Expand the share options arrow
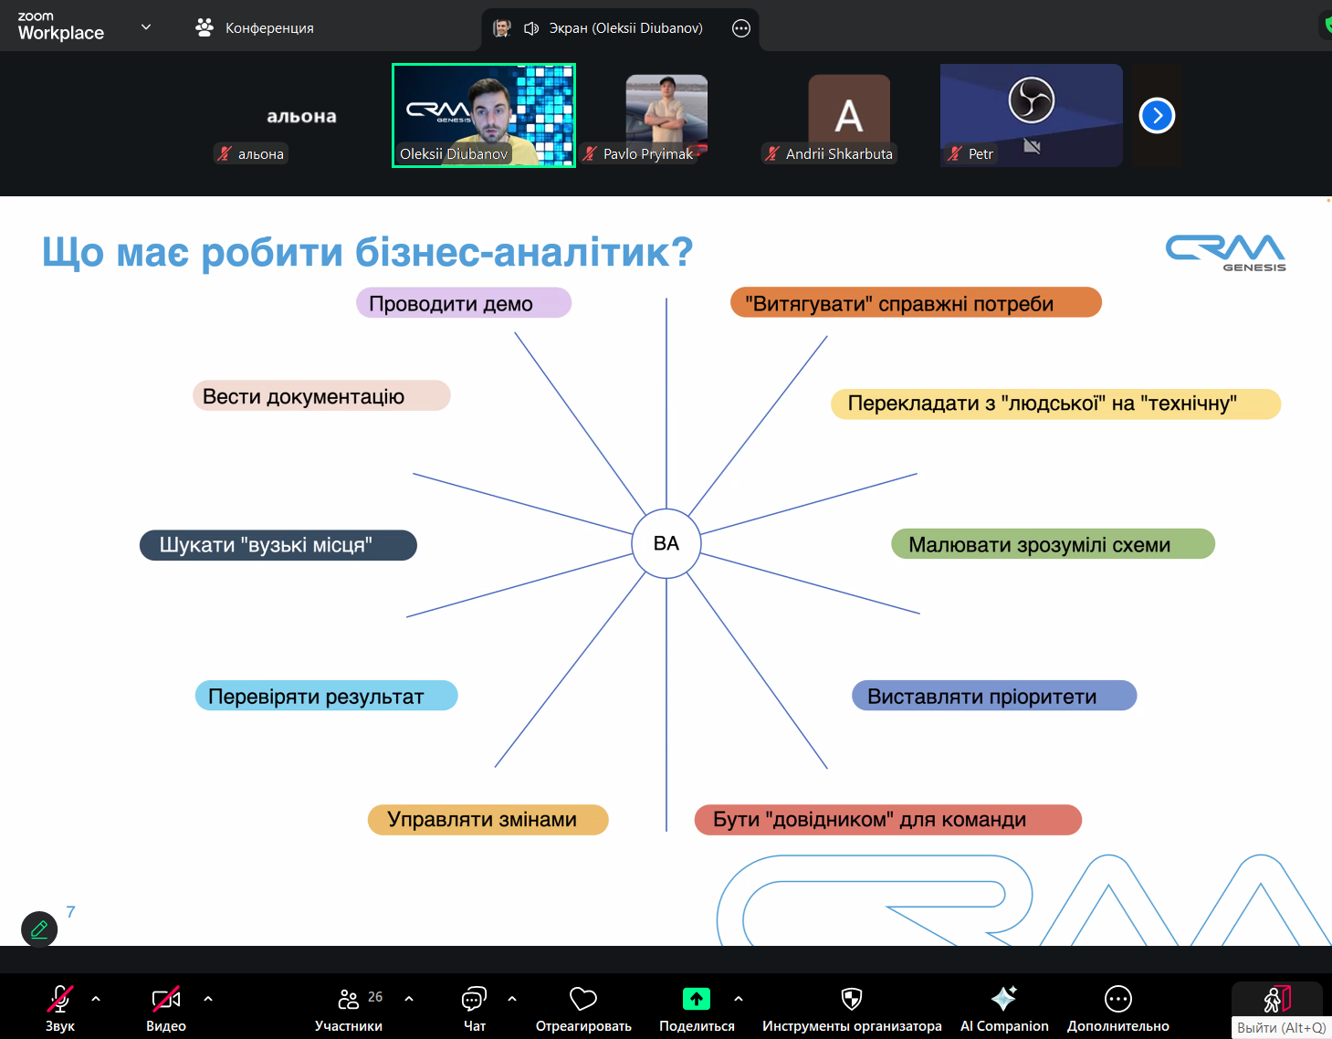Image resolution: width=1332 pixels, height=1039 pixels. tap(739, 999)
